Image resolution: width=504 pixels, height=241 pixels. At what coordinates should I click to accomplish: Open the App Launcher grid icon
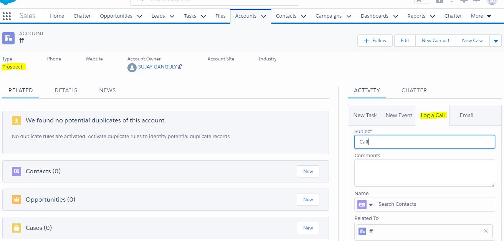[x=7, y=16]
